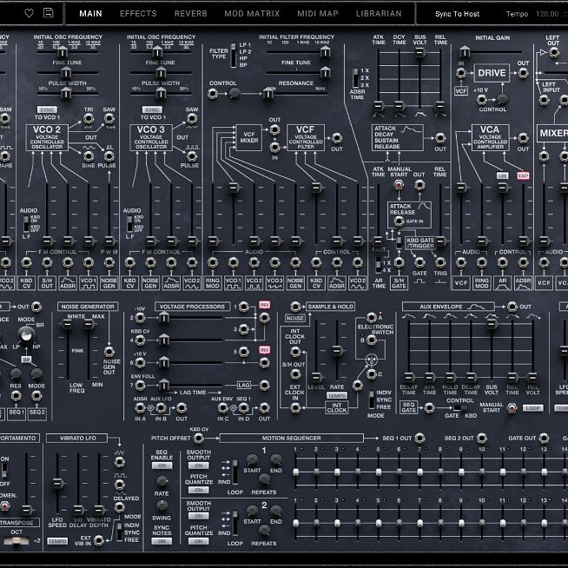Click the VCF OUT jack
The width and height of the screenshot is (568, 568).
point(336,138)
